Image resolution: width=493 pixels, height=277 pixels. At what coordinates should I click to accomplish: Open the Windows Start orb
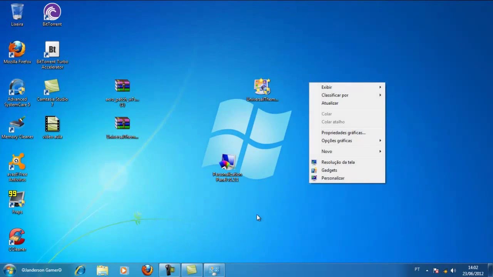pos(9,270)
